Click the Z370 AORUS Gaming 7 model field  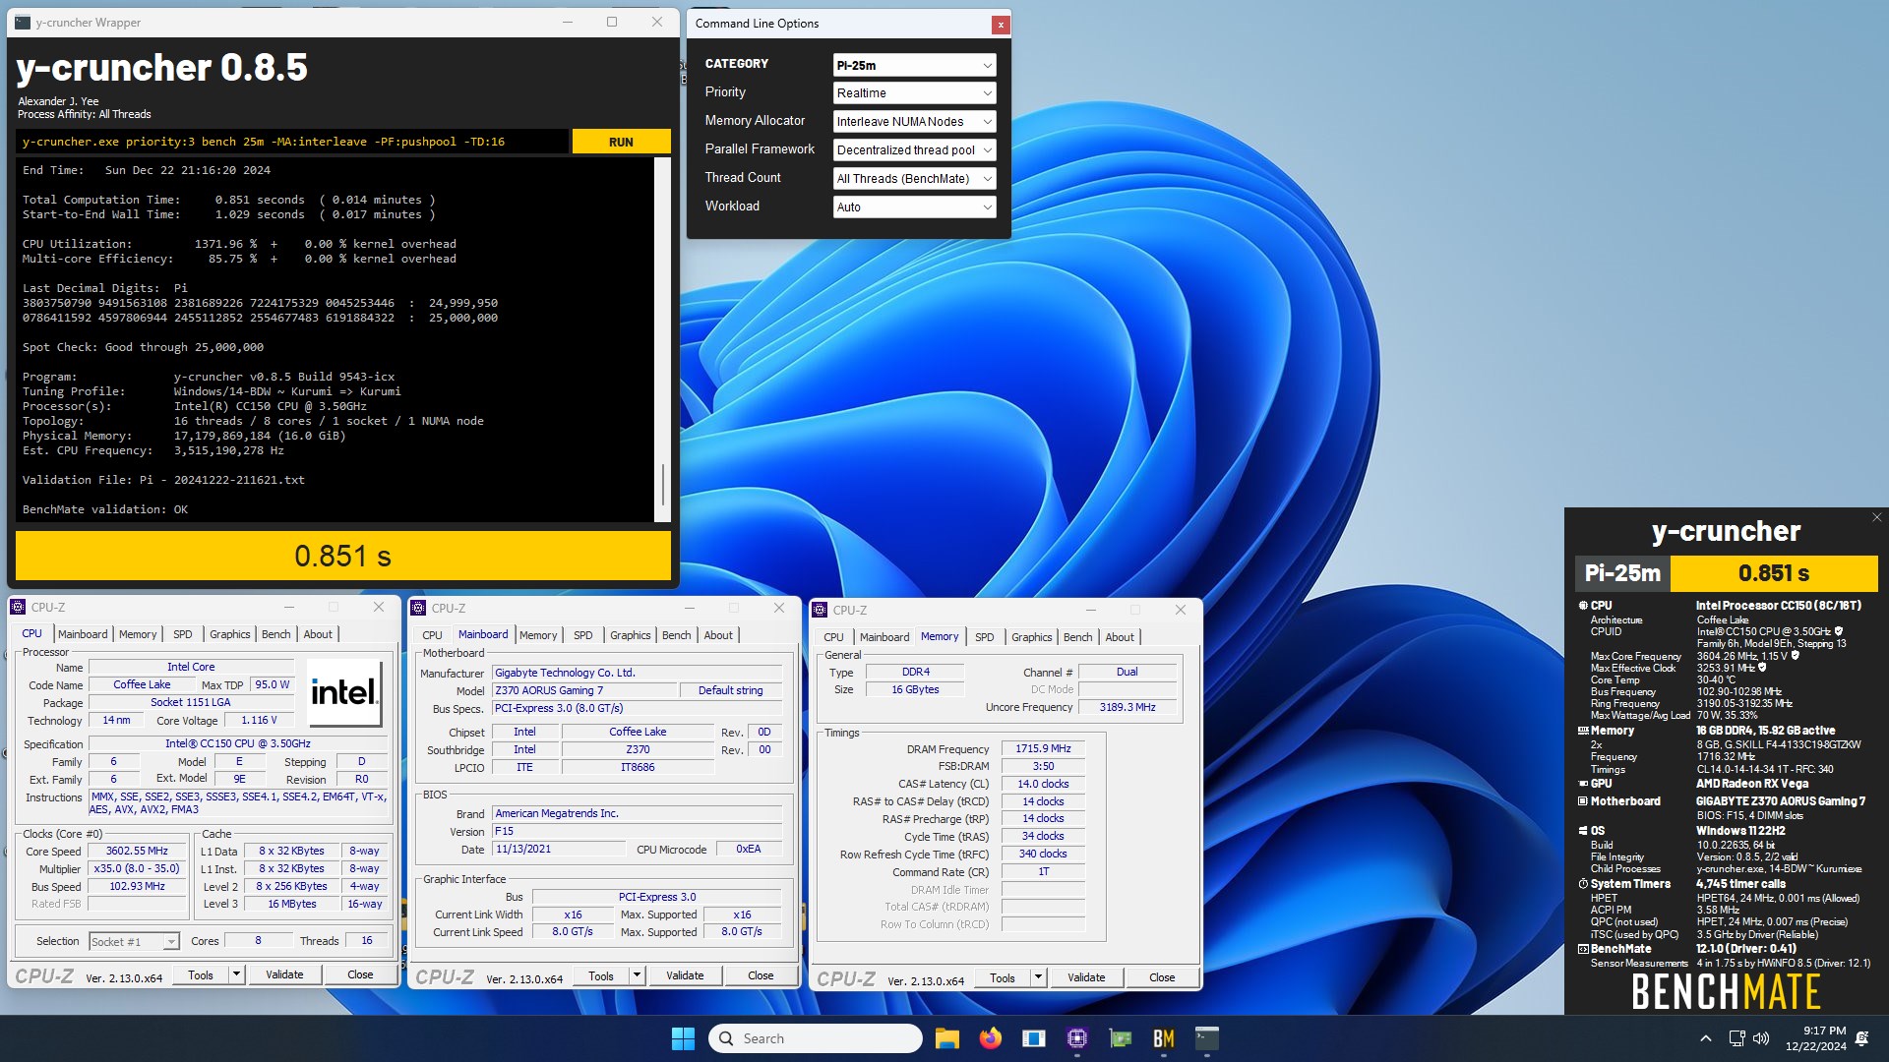(x=585, y=690)
